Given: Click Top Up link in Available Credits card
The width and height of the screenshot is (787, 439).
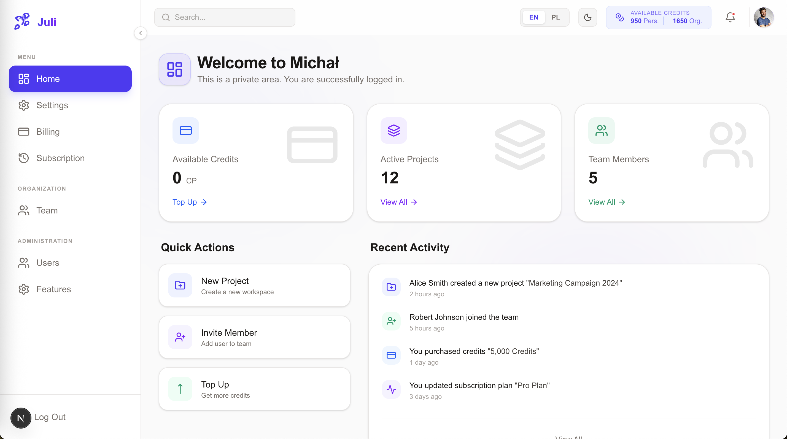Looking at the screenshot, I should (x=190, y=202).
